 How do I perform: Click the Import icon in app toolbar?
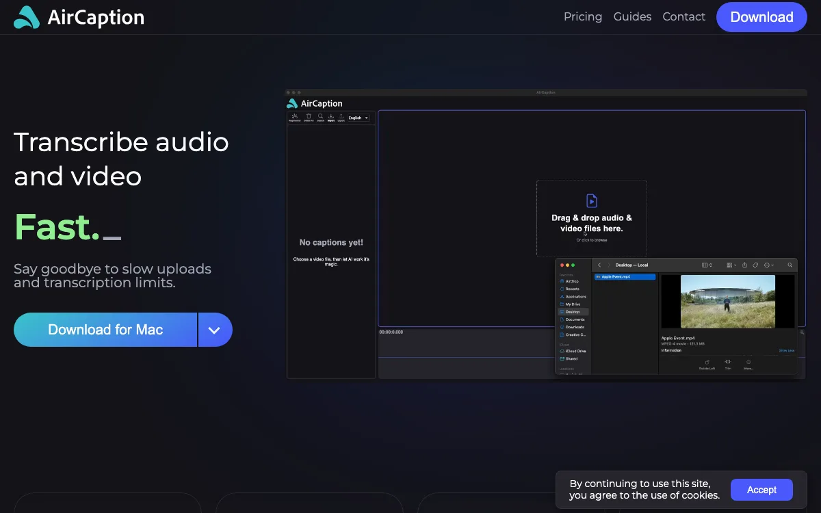(x=331, y=118)
